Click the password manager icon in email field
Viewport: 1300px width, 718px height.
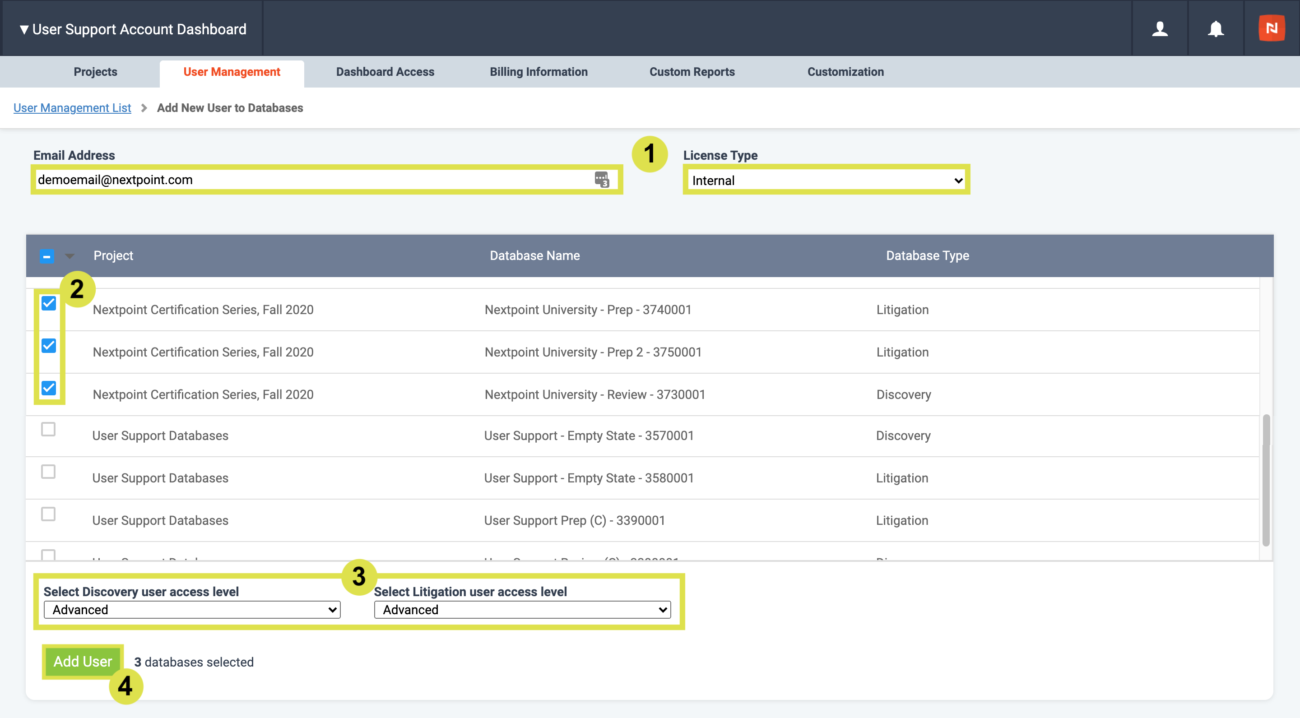(602, 179)
